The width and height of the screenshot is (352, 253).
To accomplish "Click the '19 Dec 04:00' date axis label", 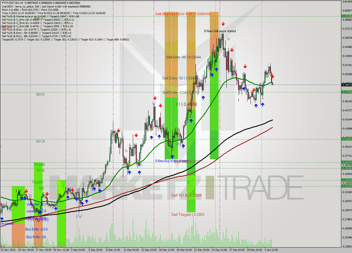I will point(184,250).
